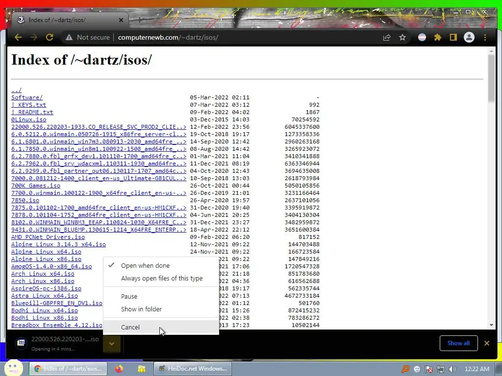502x376 pixels.
Task: Open the Extensions puzzle-piece icon
Action: point(438,37)
